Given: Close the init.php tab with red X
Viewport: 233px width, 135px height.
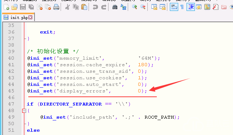Looking at the screenshot, I should coord(30,17).
